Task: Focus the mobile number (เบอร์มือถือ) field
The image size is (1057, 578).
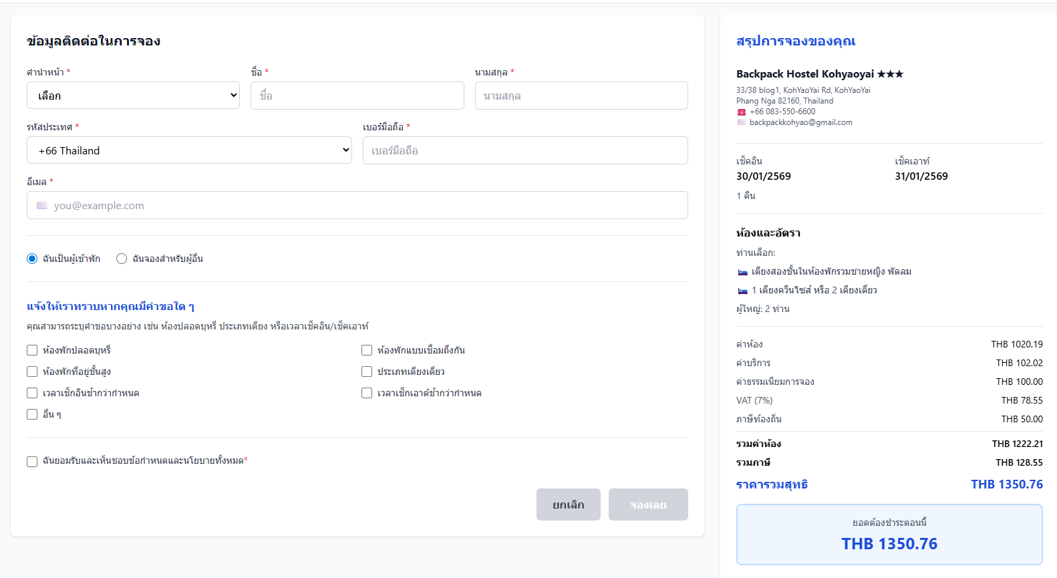Action: click(x=525, y=150)
